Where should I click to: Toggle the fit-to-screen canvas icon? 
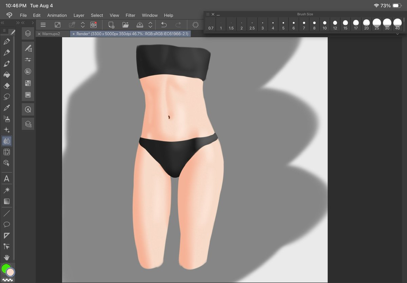(58, 25)
